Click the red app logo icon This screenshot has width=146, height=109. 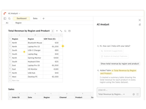coord(5,13)
